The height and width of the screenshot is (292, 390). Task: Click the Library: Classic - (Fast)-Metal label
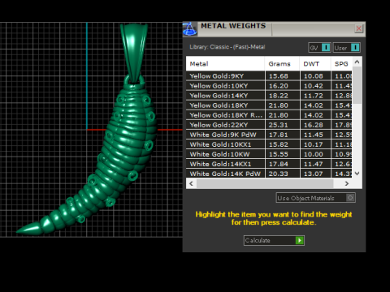[x=227, y=47]
